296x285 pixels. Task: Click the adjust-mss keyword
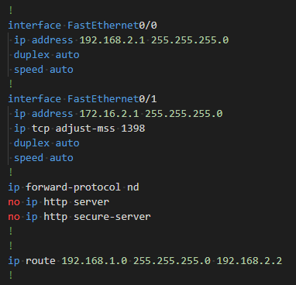coord(85,129)
